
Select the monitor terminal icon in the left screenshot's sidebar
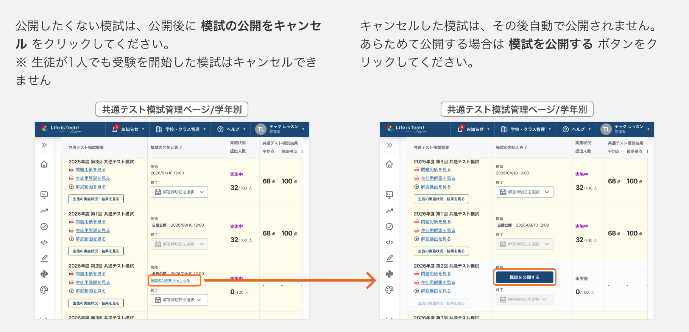(44, 195)
